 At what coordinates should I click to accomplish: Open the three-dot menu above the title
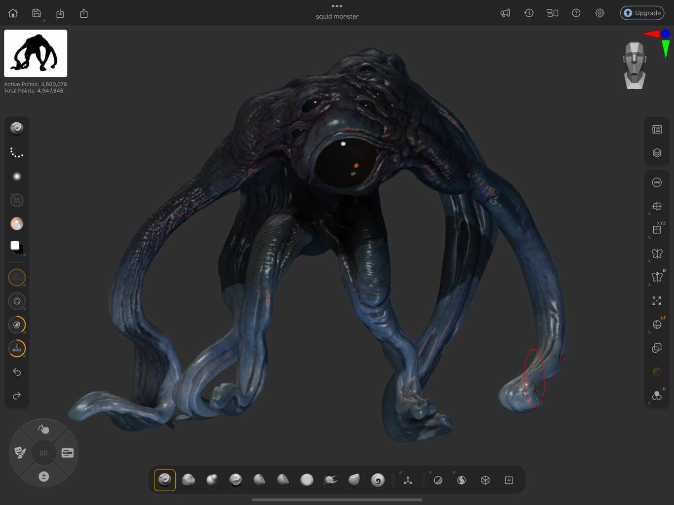tap(337, 6)
